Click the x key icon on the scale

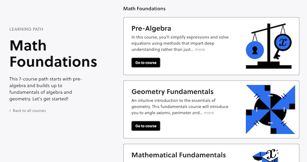click(x=282, y=45)
